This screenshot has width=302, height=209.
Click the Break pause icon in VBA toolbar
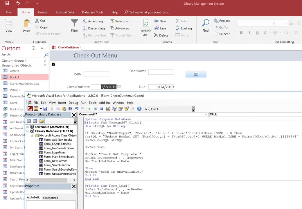click(x=95, y=109)
